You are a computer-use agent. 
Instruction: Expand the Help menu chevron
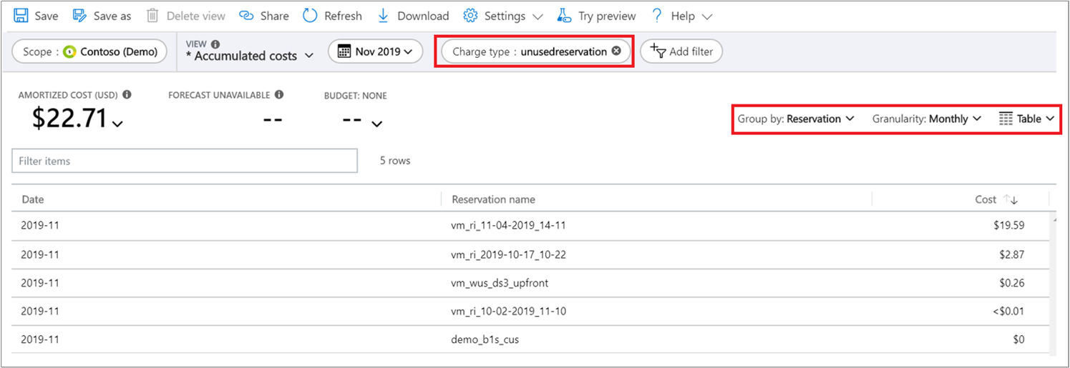tap(707, 16)
